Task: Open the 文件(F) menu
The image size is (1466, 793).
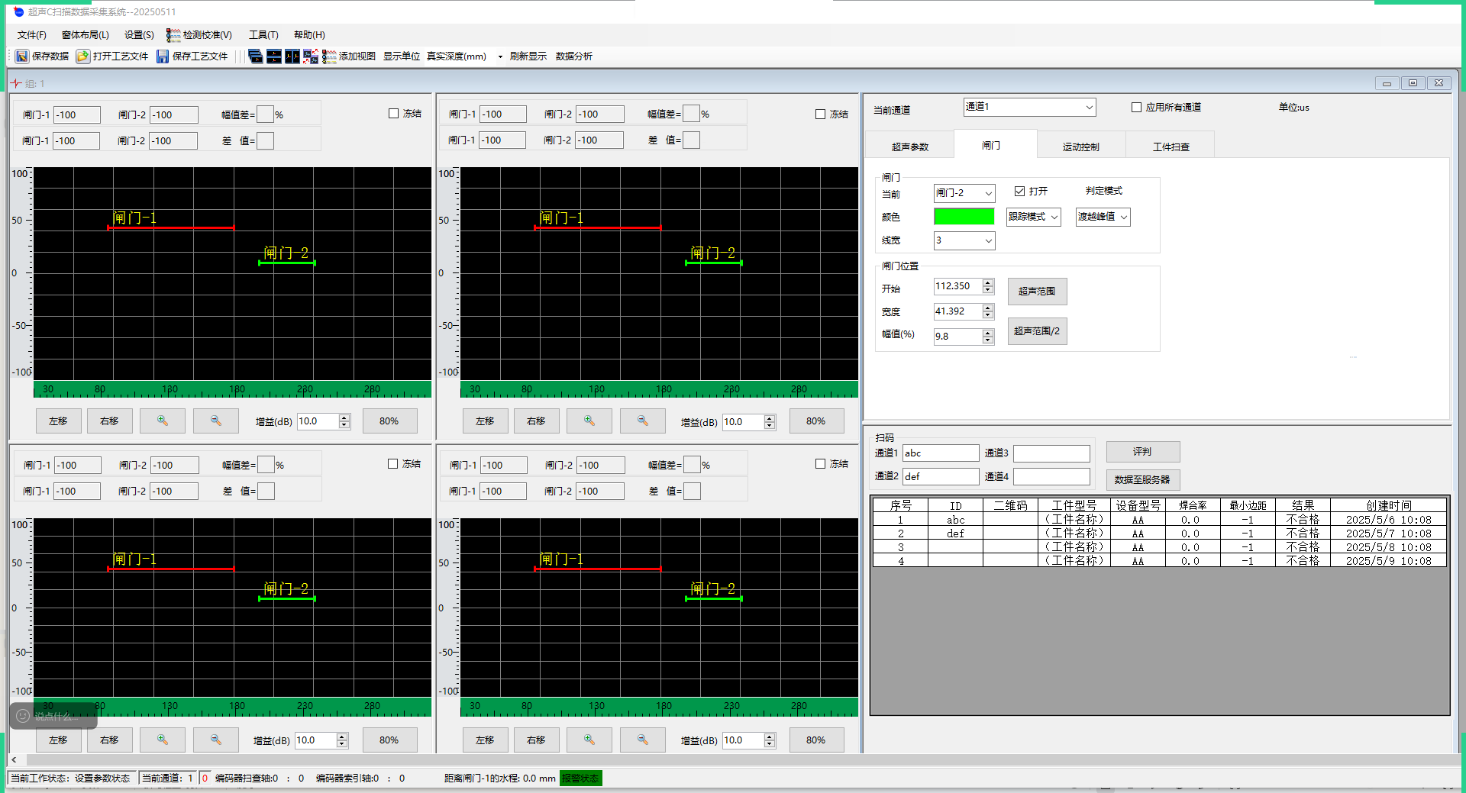Action: coord(32,35)
